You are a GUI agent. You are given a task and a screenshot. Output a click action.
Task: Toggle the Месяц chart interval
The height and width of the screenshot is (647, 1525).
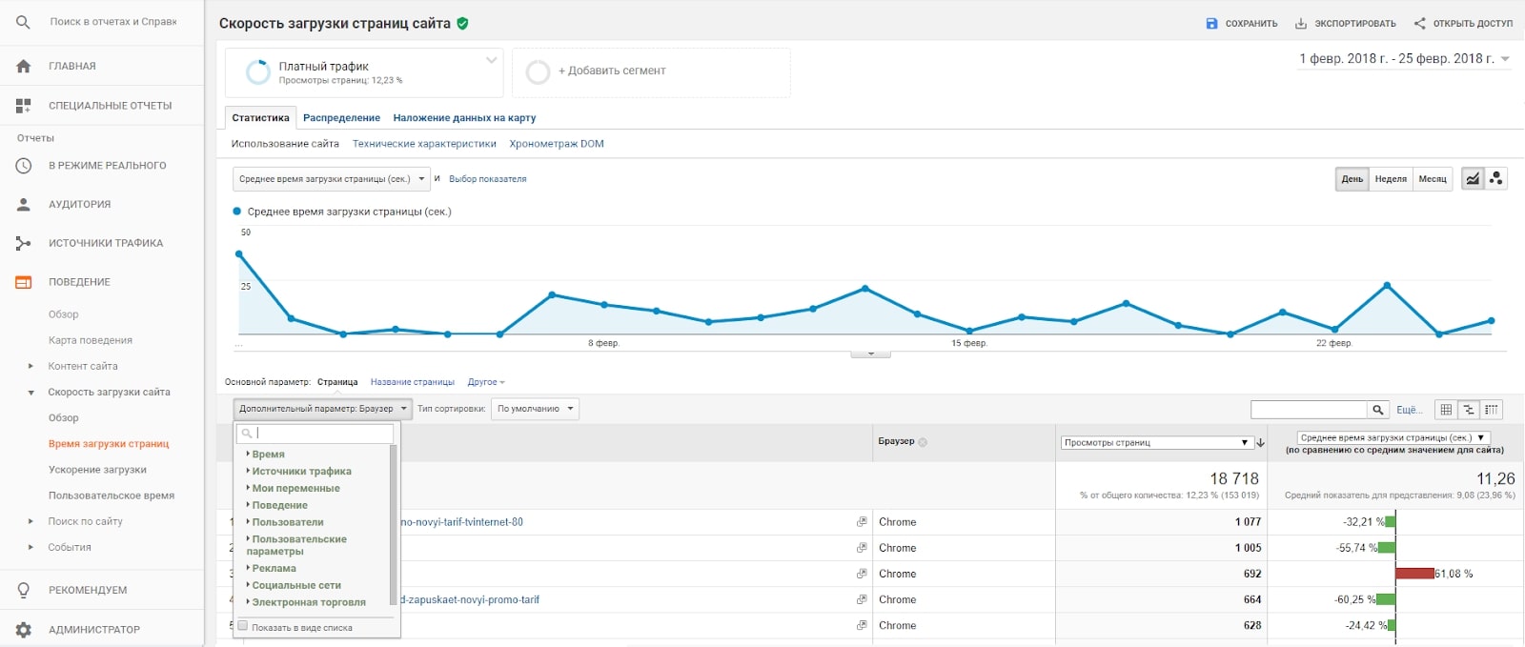click(1433, 179)
